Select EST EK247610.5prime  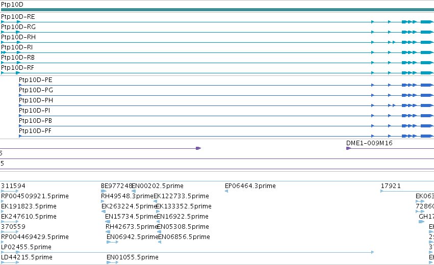click(29, 217)
